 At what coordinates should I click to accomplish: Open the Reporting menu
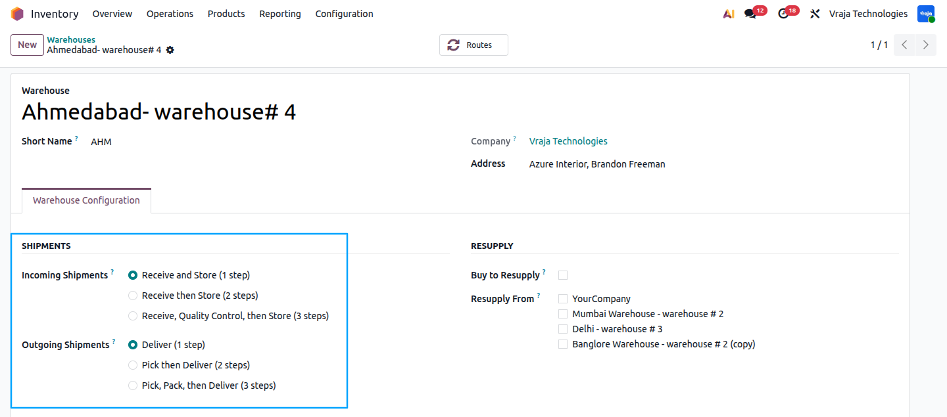(x=280, y=14)
